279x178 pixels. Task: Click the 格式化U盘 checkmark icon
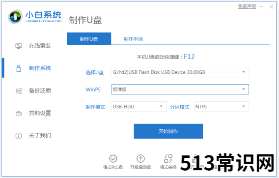point(113,158)
